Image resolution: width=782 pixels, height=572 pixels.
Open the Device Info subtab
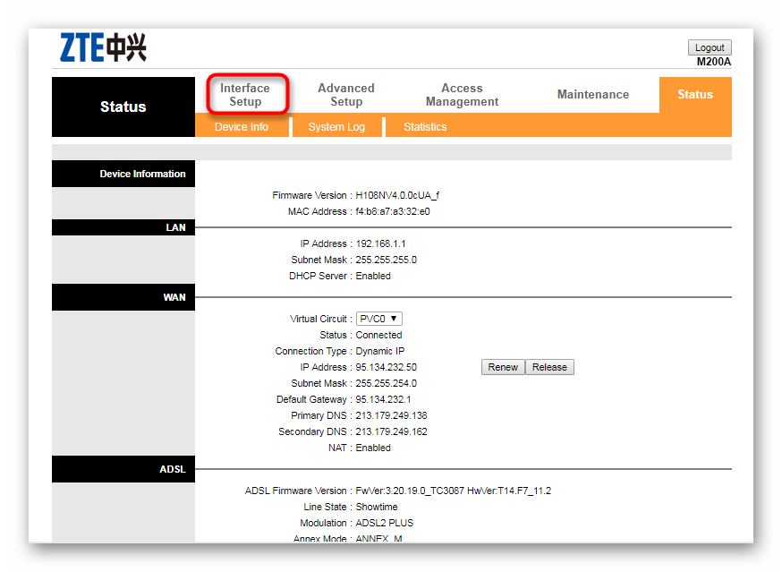click(242, 127)
